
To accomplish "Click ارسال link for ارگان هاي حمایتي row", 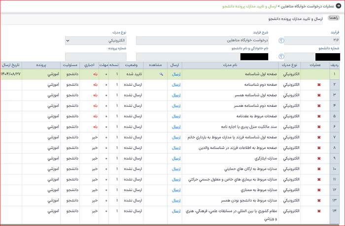I will tap(176, 169).
